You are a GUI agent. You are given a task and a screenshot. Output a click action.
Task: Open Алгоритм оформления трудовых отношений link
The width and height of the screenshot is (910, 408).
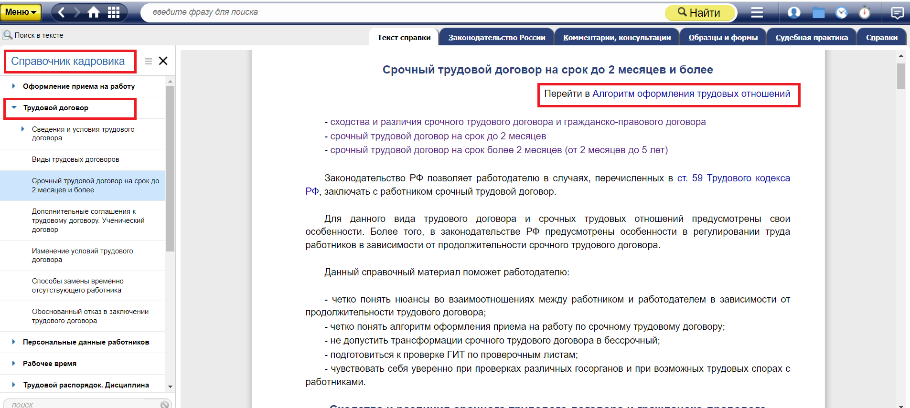pos(691,94)
